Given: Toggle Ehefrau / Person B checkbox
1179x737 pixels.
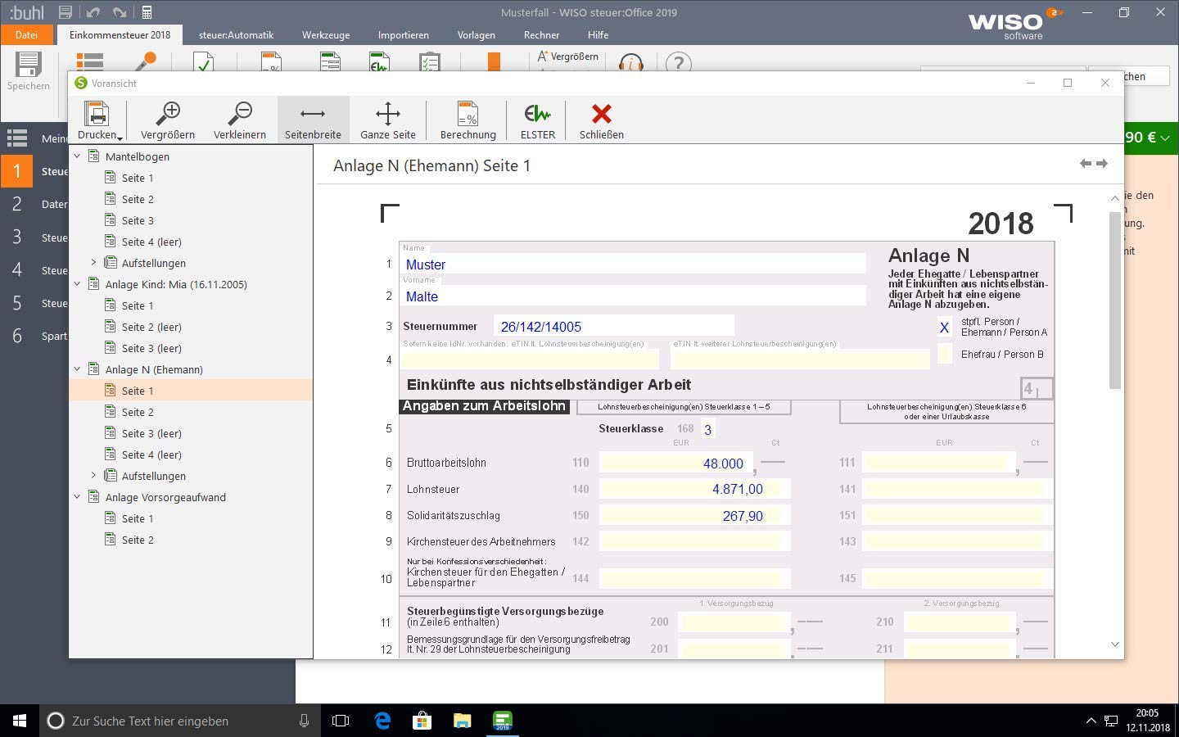Looking at the screenshot, I should tap(944, 354).
